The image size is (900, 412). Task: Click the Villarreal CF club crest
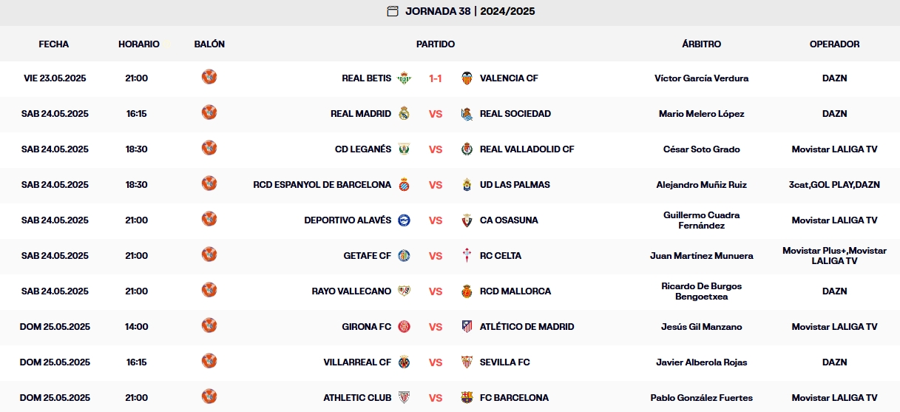[x=404, y=362]
